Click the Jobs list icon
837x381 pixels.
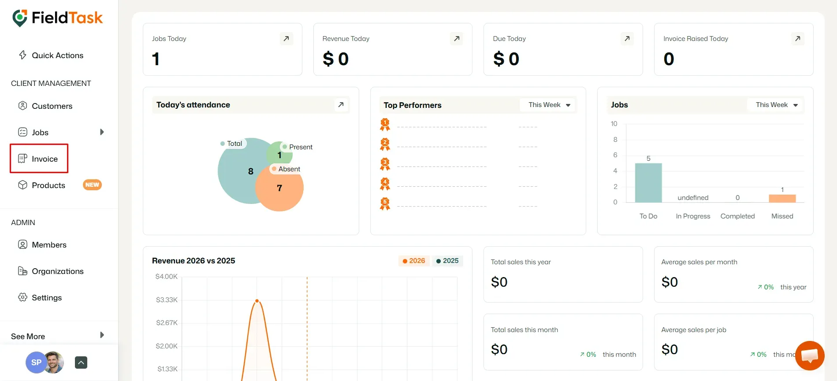click(22, 132)
